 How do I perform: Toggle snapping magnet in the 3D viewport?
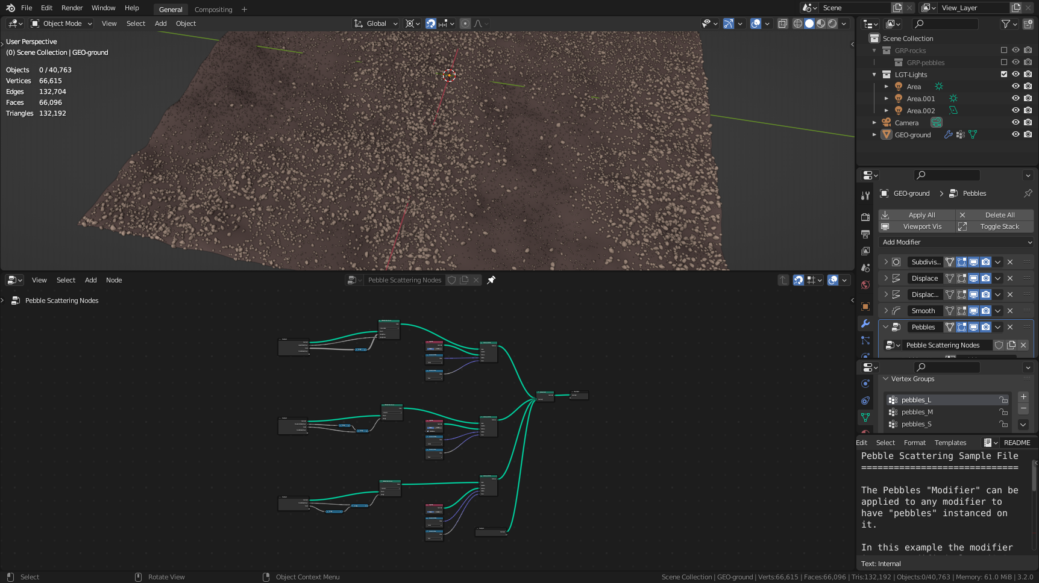pyautogui.click(x=431, y=23)
